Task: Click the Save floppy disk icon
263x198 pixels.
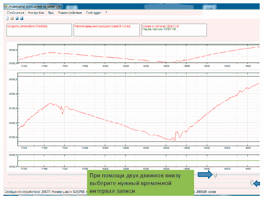Action: pos(17,18)
